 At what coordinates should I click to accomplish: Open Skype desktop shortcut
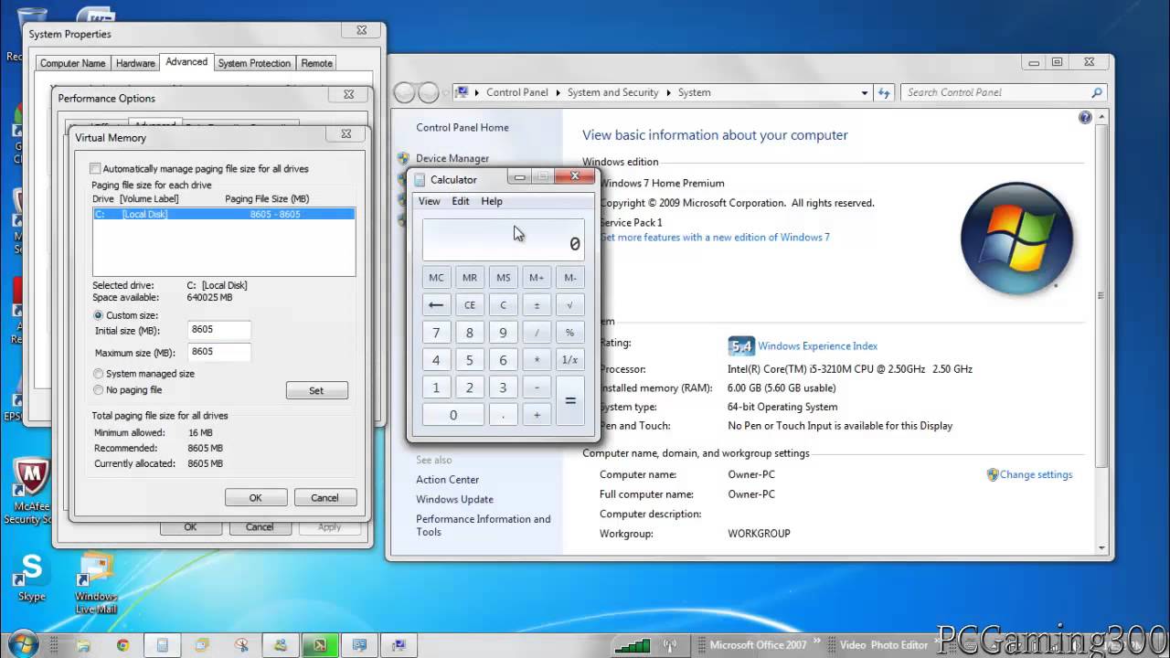[x=32, y=577]
